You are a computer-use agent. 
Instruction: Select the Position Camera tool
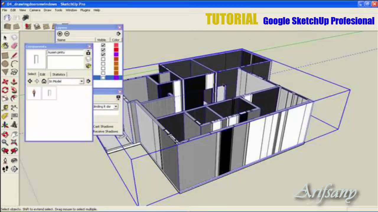[x=5, y=161]
